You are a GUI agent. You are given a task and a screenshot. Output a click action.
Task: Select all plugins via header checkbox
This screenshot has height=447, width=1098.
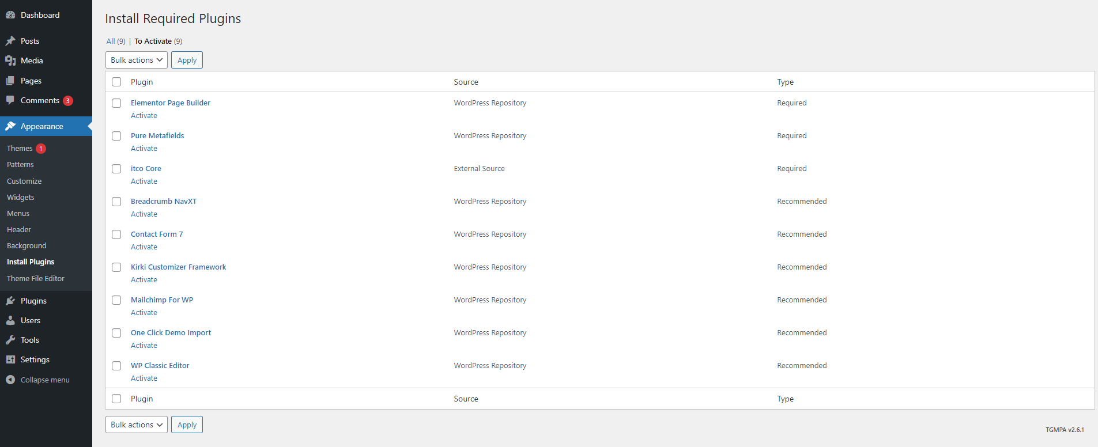coord(116,82)
